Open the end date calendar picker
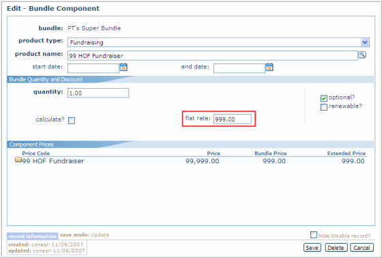Image resolution: width=382 pixels, height=258 pixels. coord(269,67)
